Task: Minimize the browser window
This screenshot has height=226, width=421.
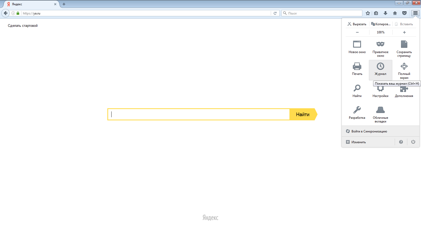Action: (x=399, y=3)
